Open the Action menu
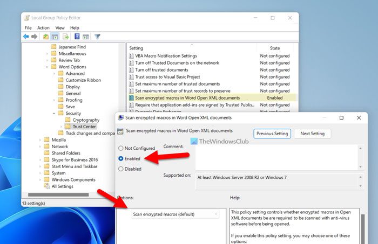Viewport: 378px width, 244px height. pos(43,28)
